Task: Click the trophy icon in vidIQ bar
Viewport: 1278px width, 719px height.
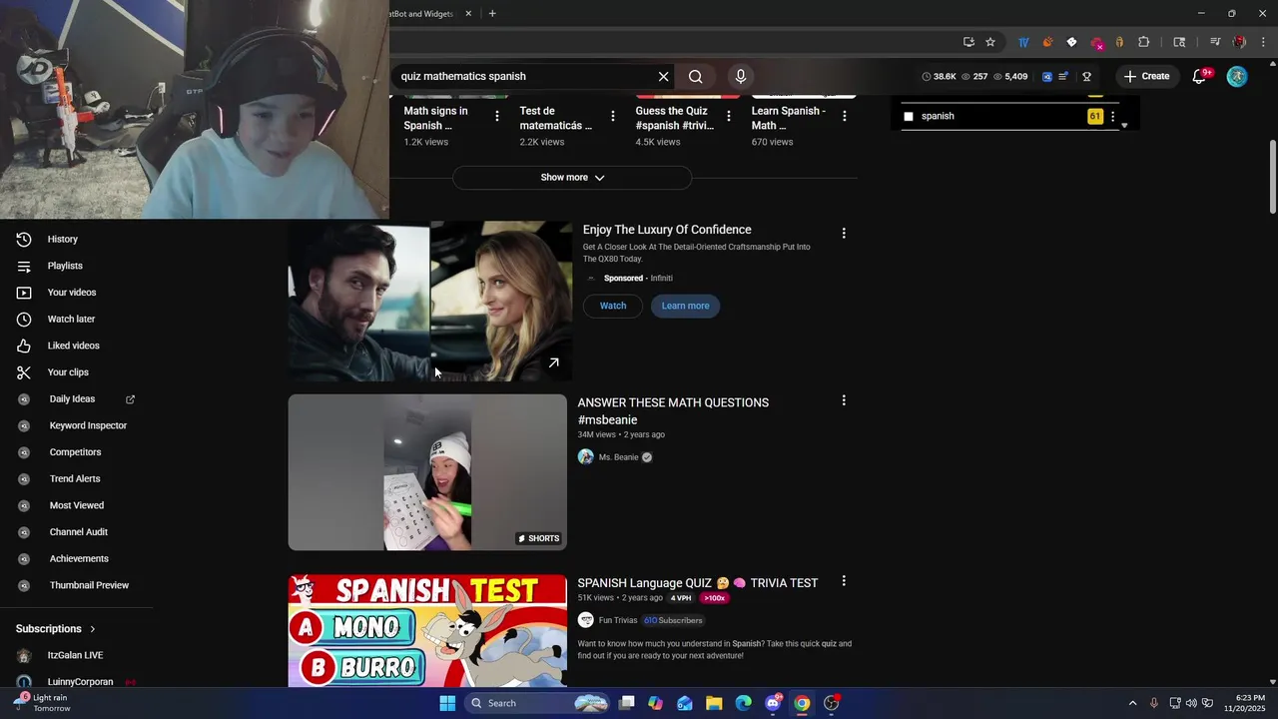Action: pos(1086,76)
